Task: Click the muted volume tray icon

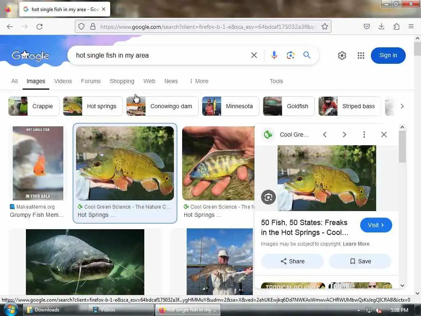Action: coord(379,310)
